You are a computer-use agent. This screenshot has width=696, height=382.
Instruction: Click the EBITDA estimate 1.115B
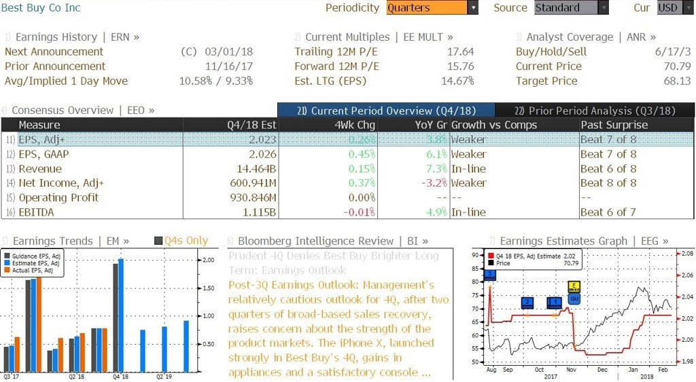point(260,212)
